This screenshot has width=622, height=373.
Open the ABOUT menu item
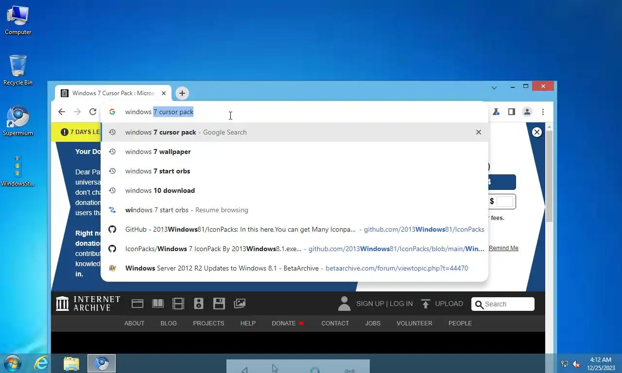(134, 323)
